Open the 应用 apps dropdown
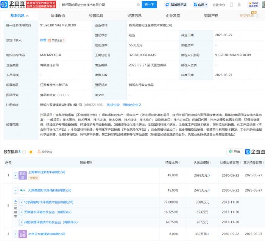The image size is (265, 241). [200, 5]
